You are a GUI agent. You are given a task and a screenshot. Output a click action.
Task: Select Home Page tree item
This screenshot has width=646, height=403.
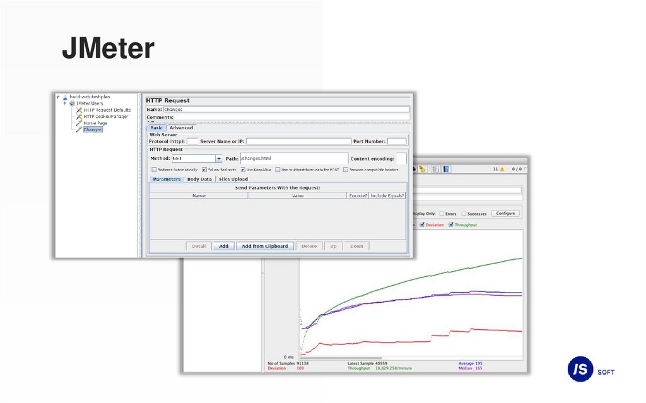(x=95, y=123)
